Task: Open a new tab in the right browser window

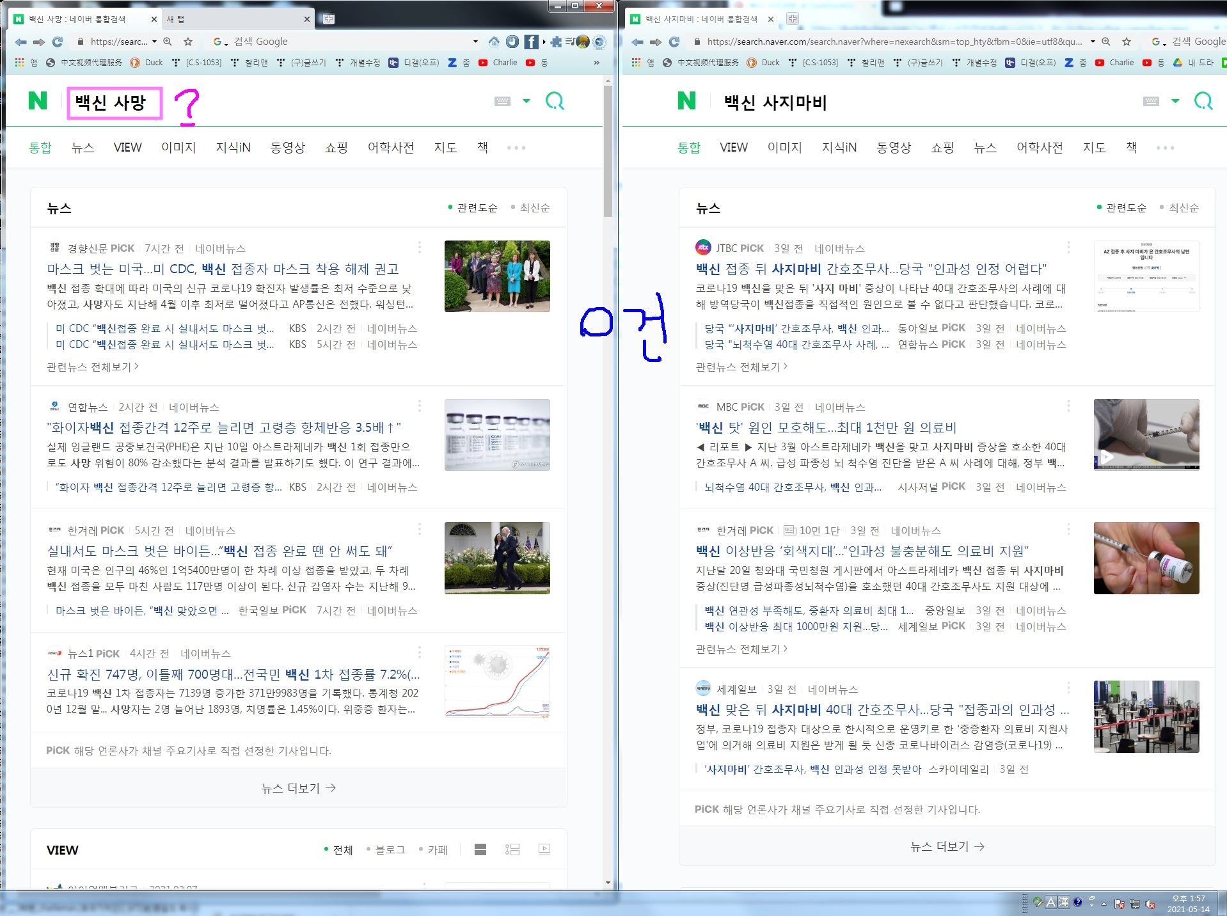Action: point(792,19)
